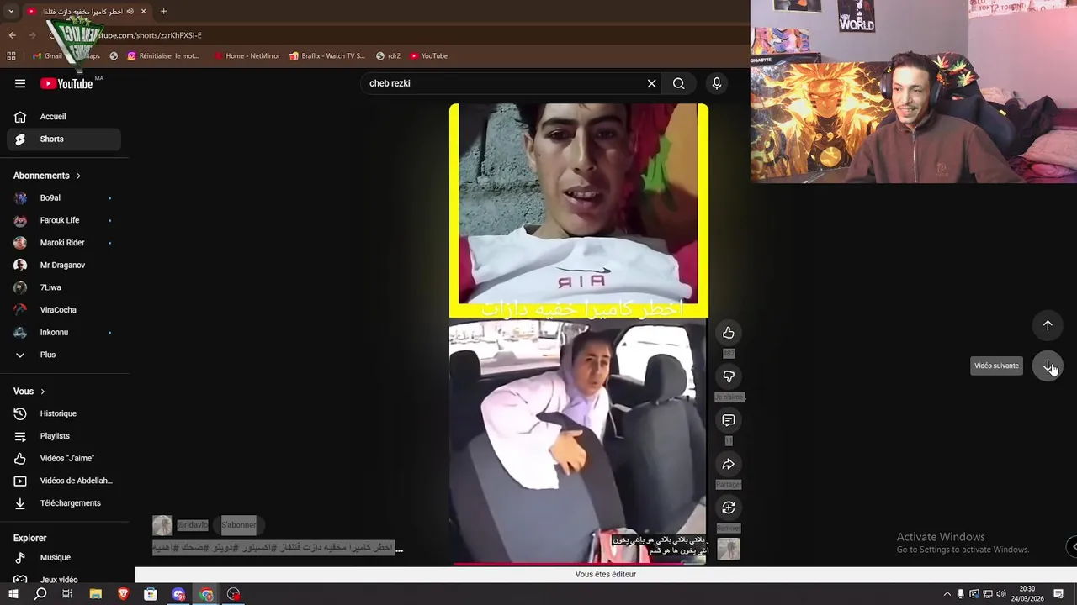The width and height of the screenshot is (1077, 605).
Task: Go to the next video arrow
Action: pos(1048,366)
